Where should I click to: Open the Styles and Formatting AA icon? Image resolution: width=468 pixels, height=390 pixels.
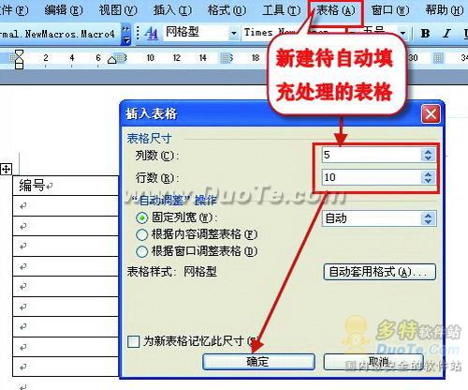[x=152, y=33]
